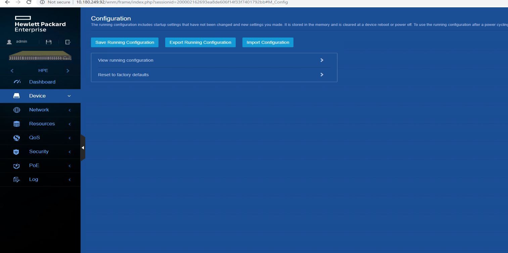The width and height of the screenshot is (508, 253).
Task: Click the Dashboard gauge icon
Action: tap(17, 82)
